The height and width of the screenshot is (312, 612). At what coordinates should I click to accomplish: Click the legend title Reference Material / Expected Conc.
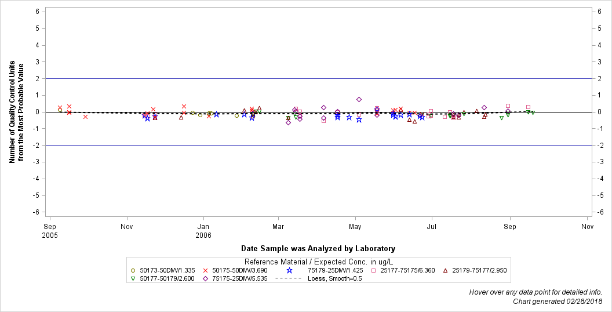pyautogui.click(x=318, y=262)
